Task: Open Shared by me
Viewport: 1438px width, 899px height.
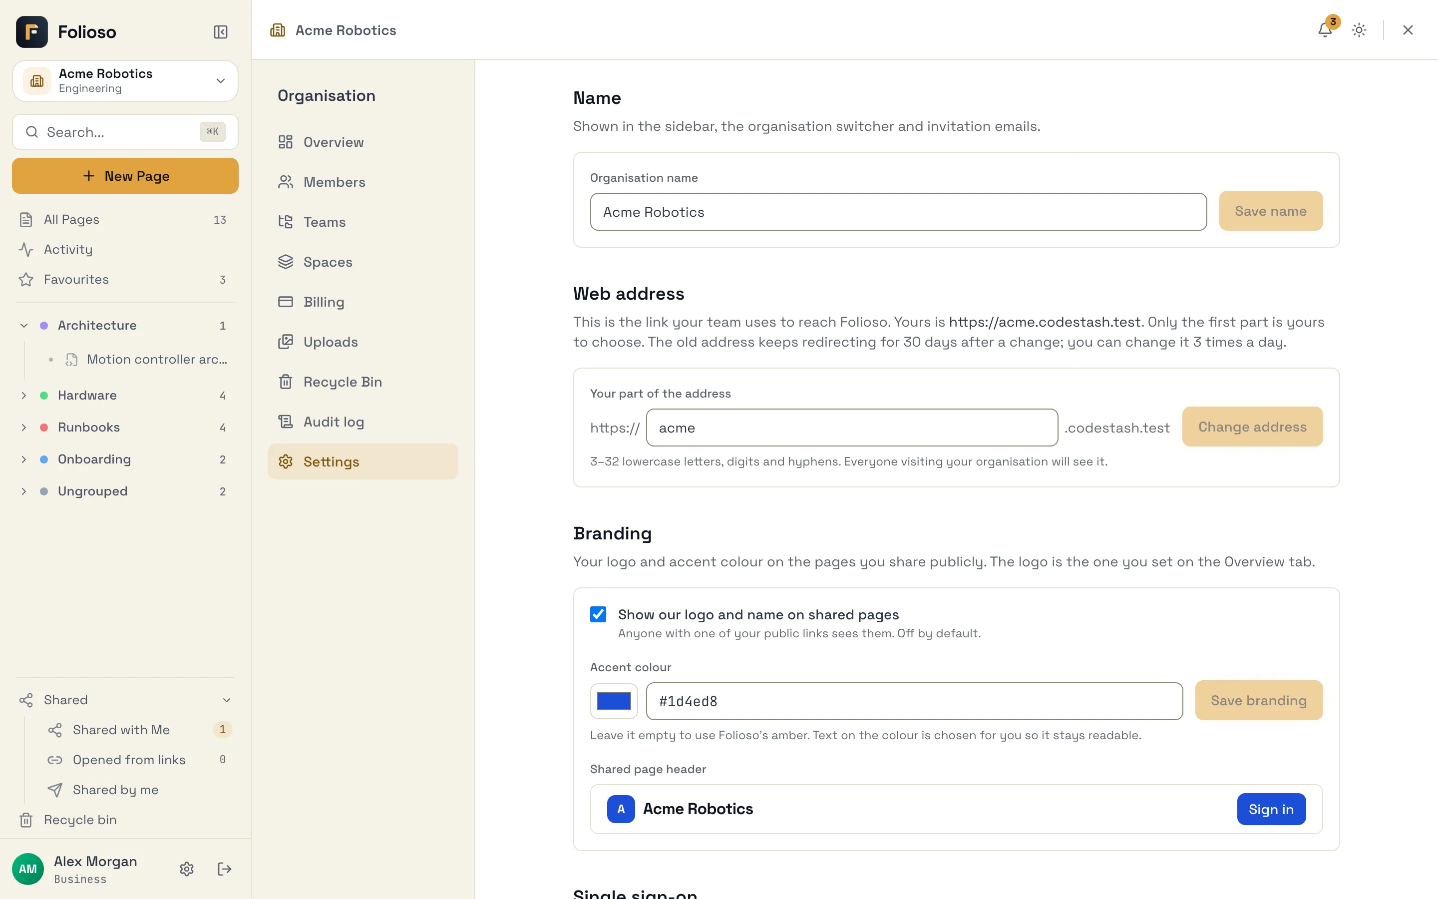Action: [x=140, y=790]
